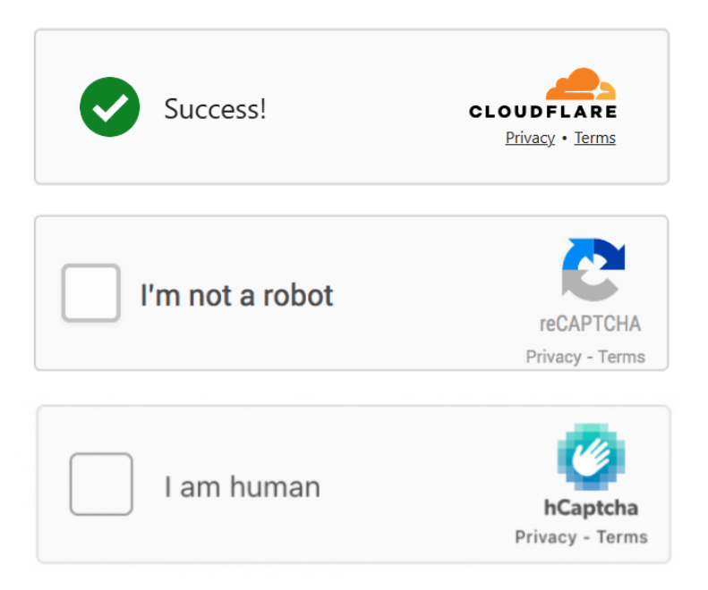Click the "I'm not a robot" label
Screen dimensions: 708x590
[236, 295]
